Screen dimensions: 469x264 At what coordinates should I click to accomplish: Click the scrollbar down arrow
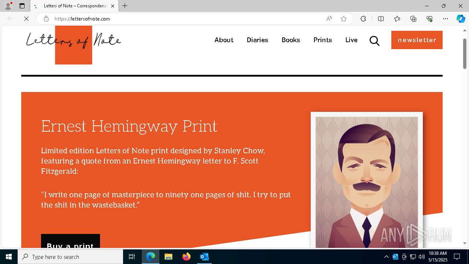pos(465,243)
